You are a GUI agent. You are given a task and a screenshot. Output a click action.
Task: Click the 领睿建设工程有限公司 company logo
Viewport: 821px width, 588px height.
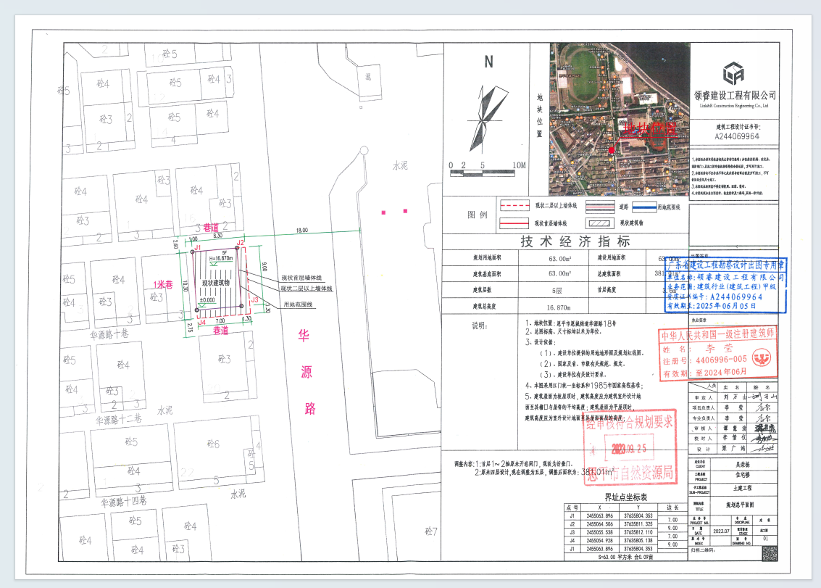[735, 73]
